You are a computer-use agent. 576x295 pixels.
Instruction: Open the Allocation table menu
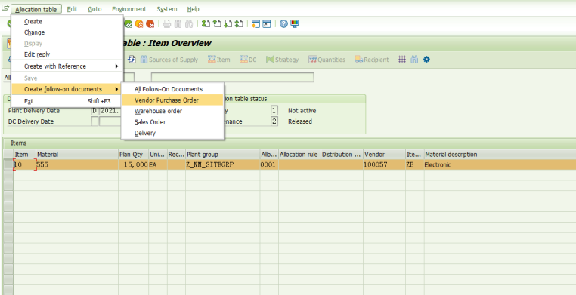coord(36,9)
